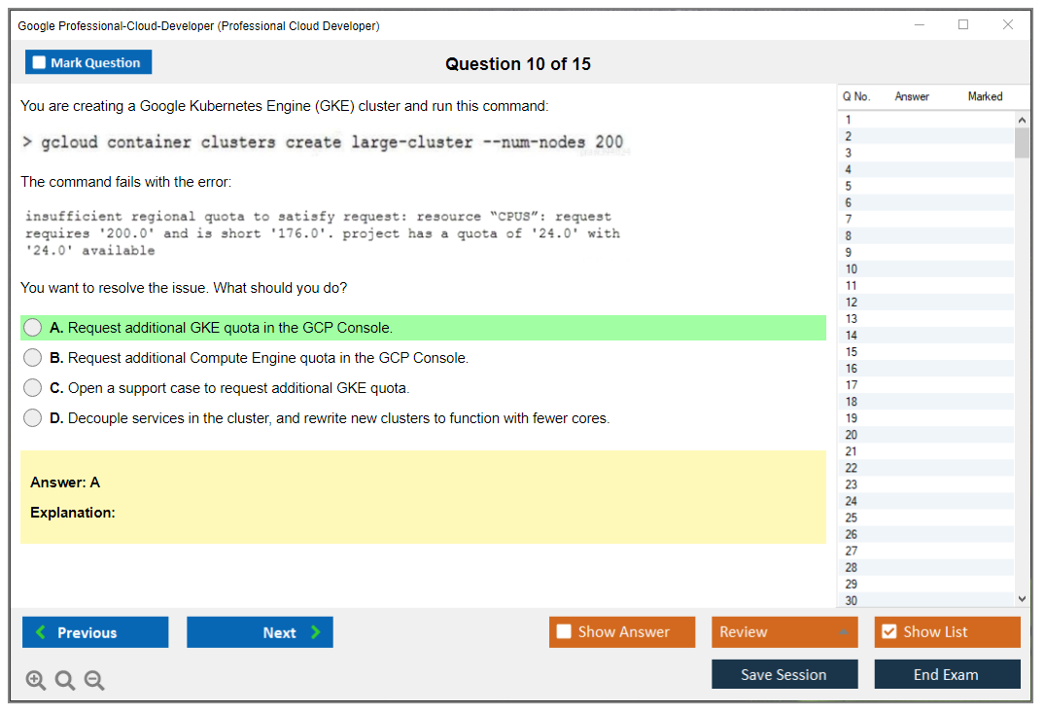
Task: Select option C open a support case
Action: coord(33,388)
